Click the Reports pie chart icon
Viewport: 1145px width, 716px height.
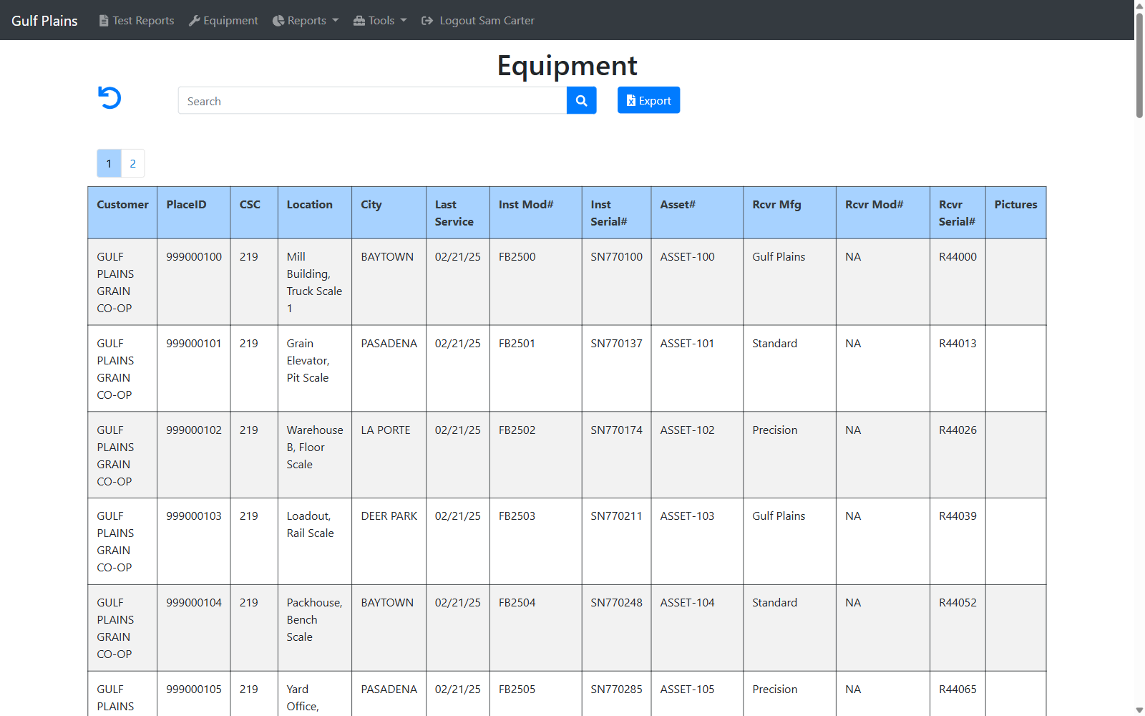point(278,21)
